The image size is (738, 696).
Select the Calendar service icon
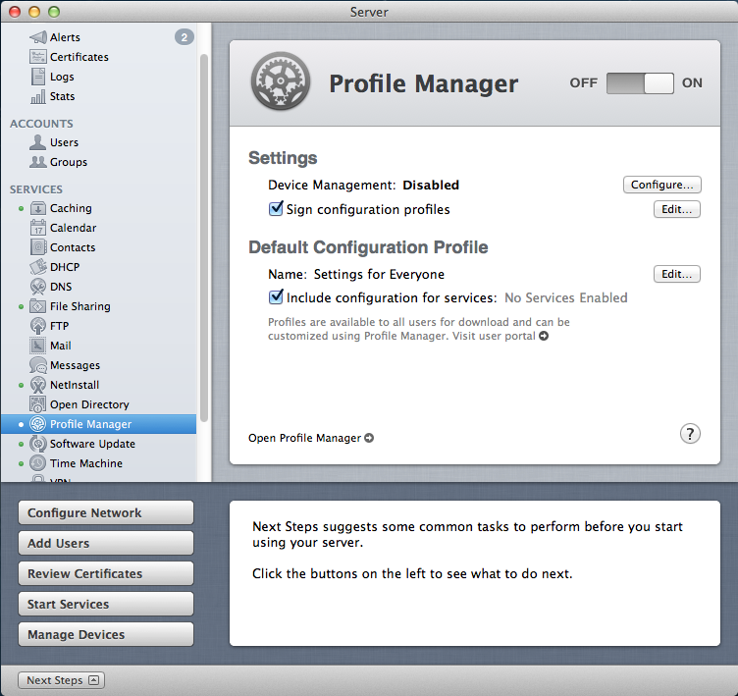[38, 228]
